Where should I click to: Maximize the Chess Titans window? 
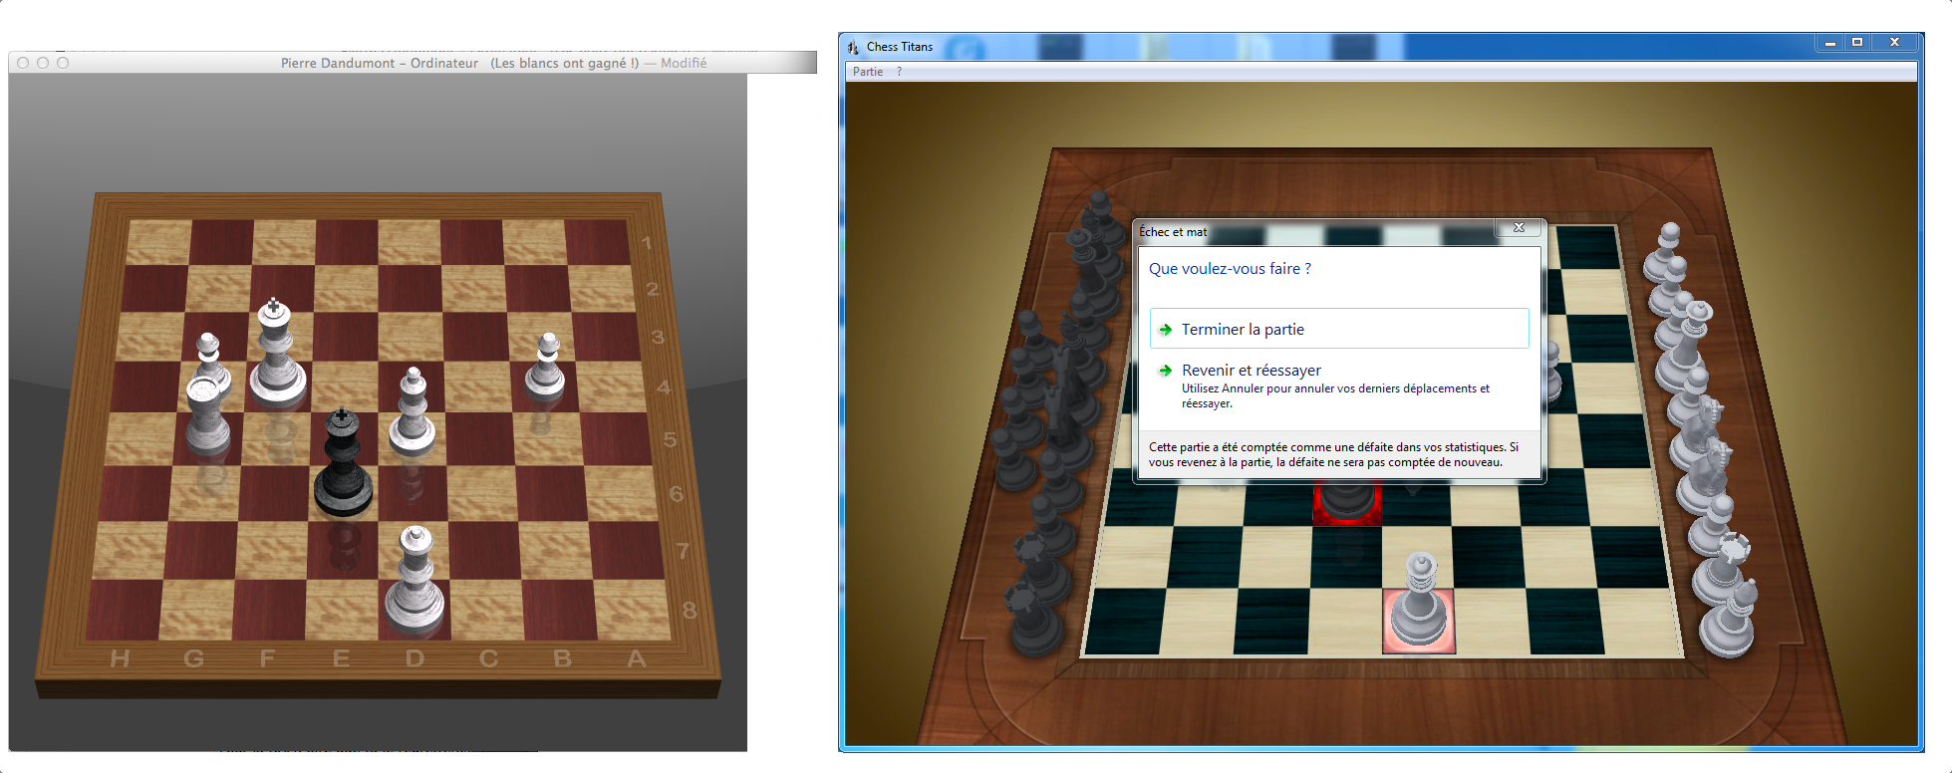1857,43
